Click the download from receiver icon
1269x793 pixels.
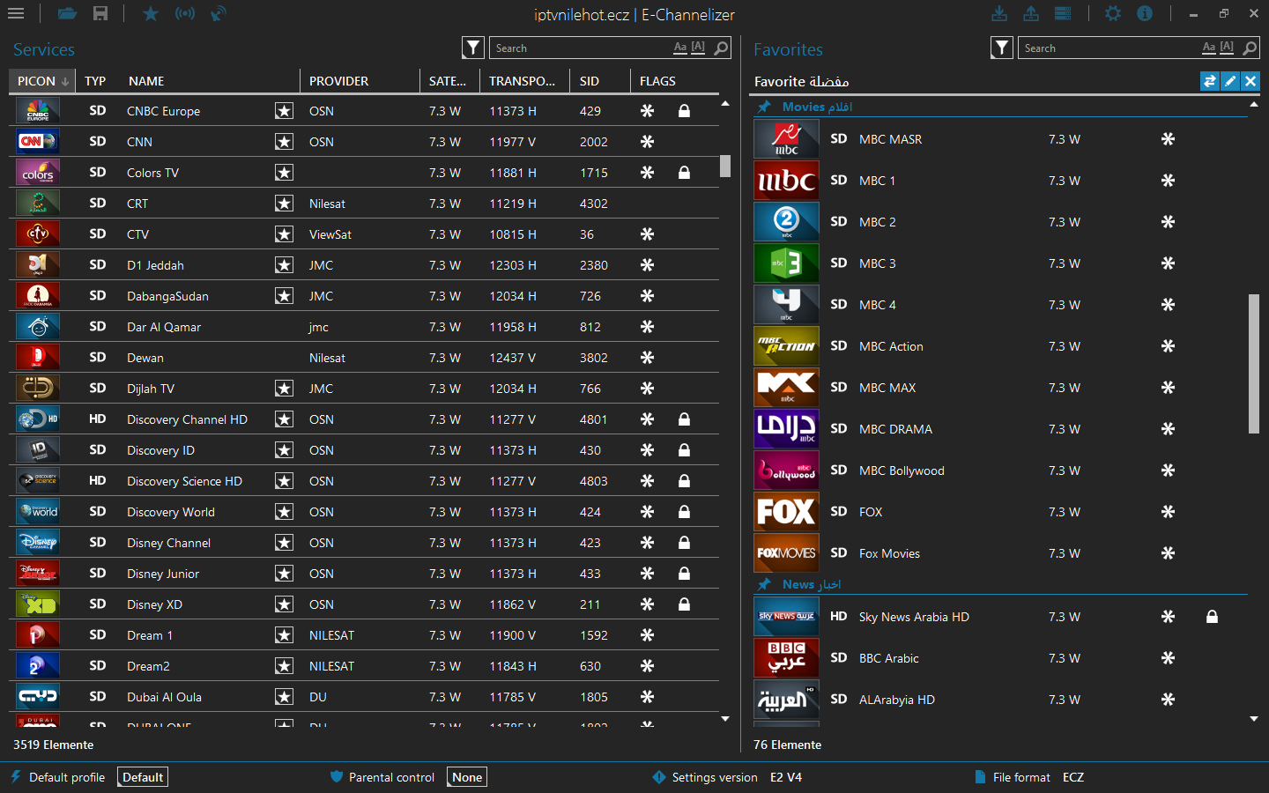coord(998,13)
